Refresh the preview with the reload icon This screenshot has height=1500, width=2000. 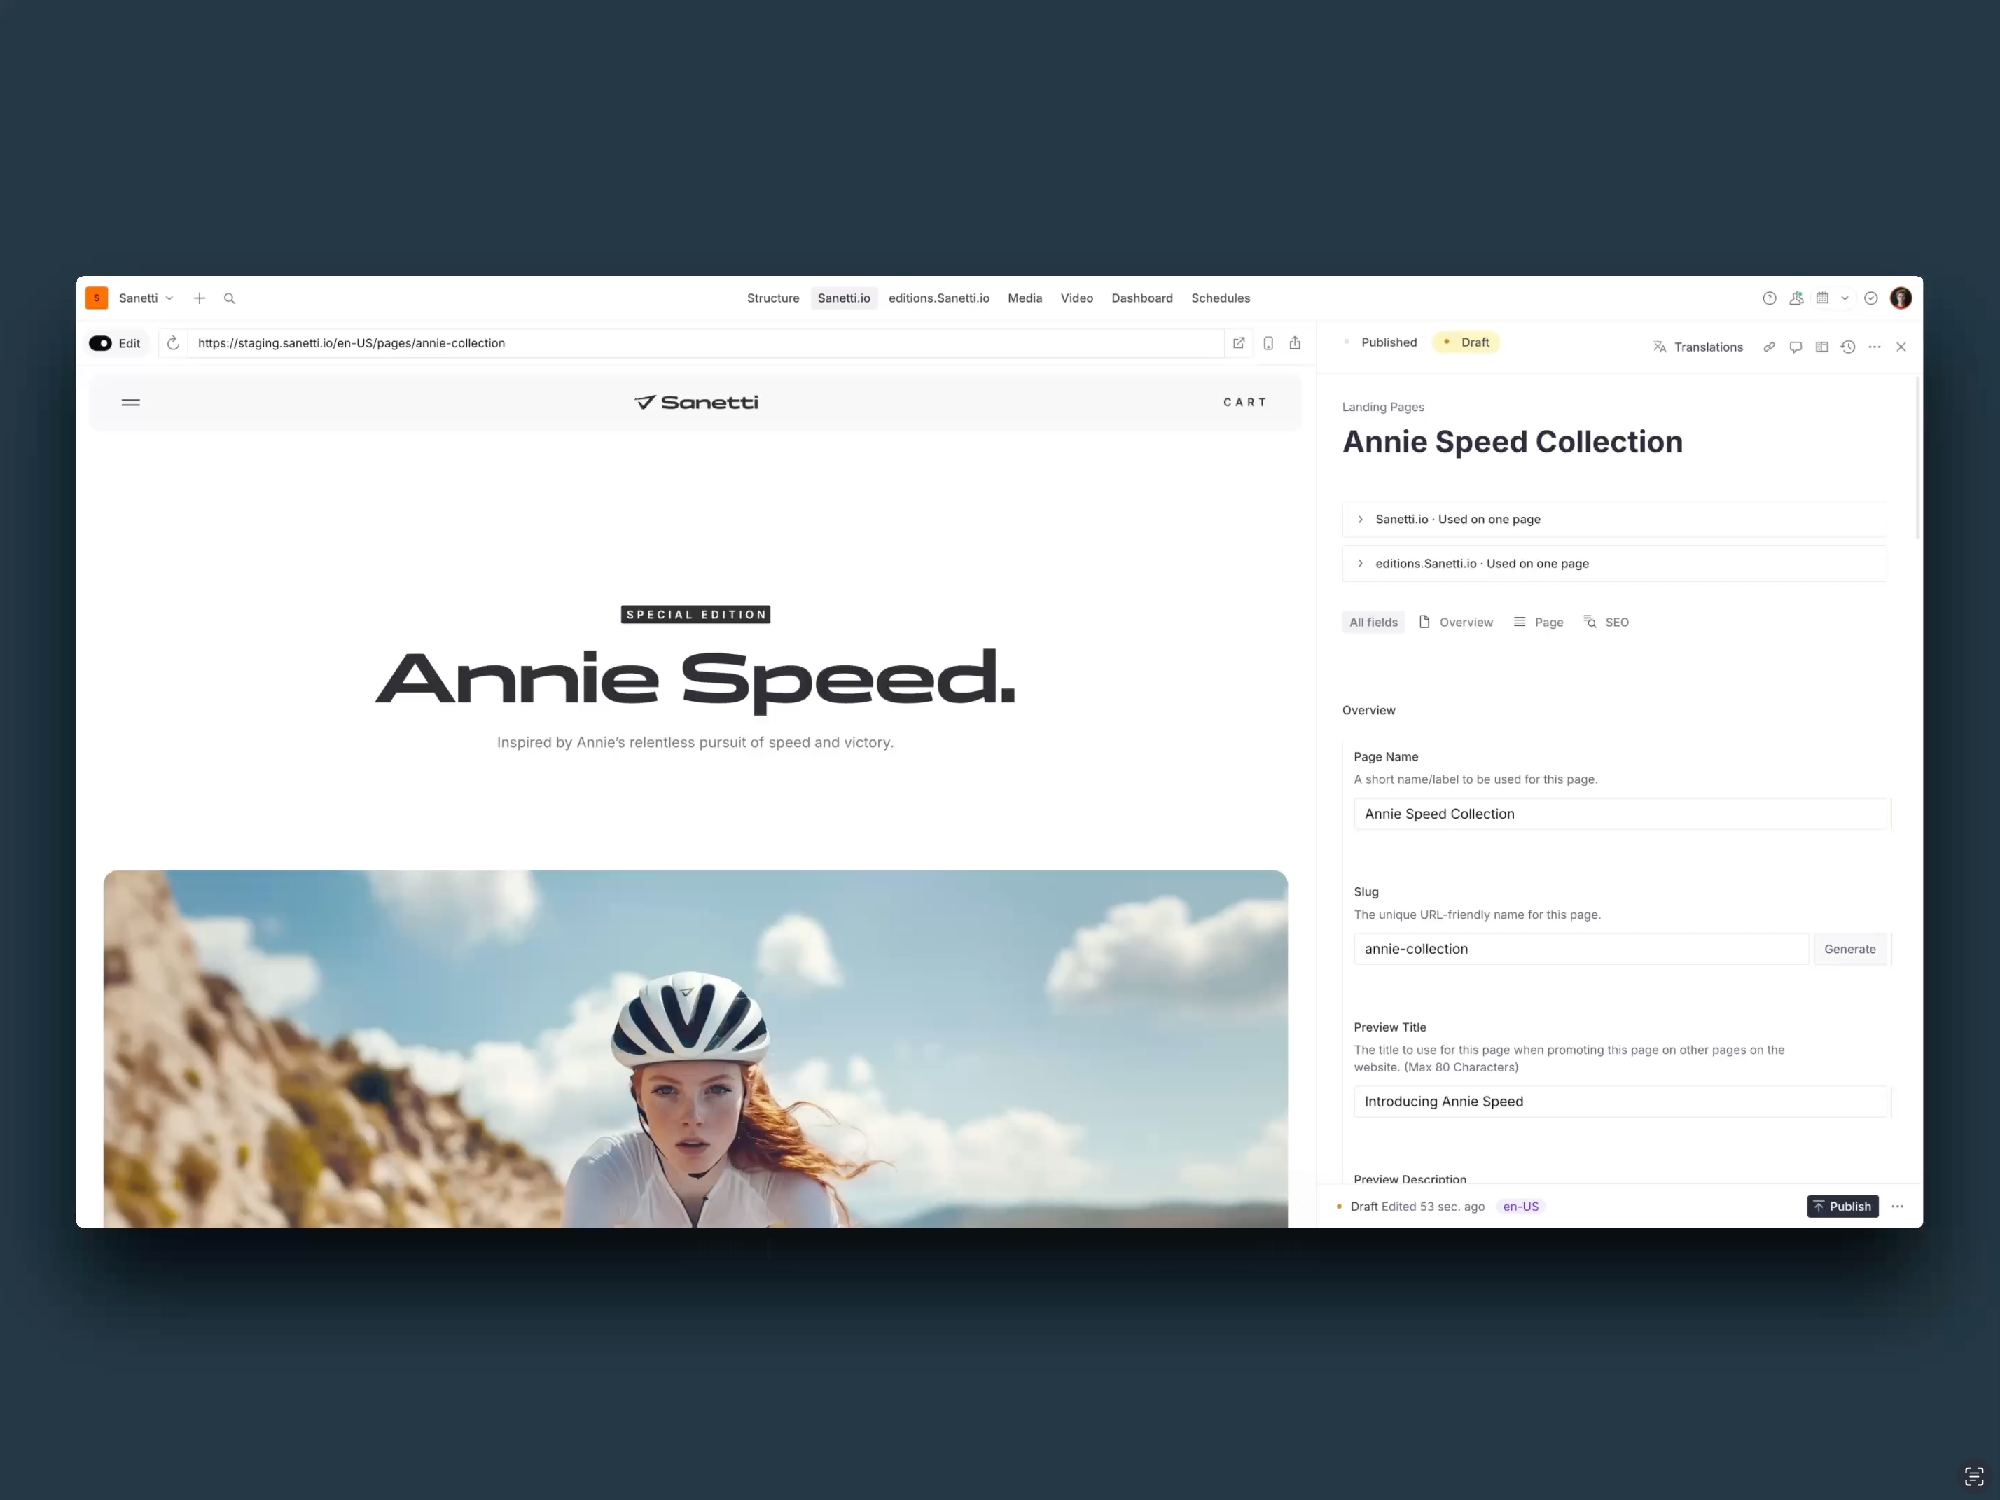[x=174, y=344]
